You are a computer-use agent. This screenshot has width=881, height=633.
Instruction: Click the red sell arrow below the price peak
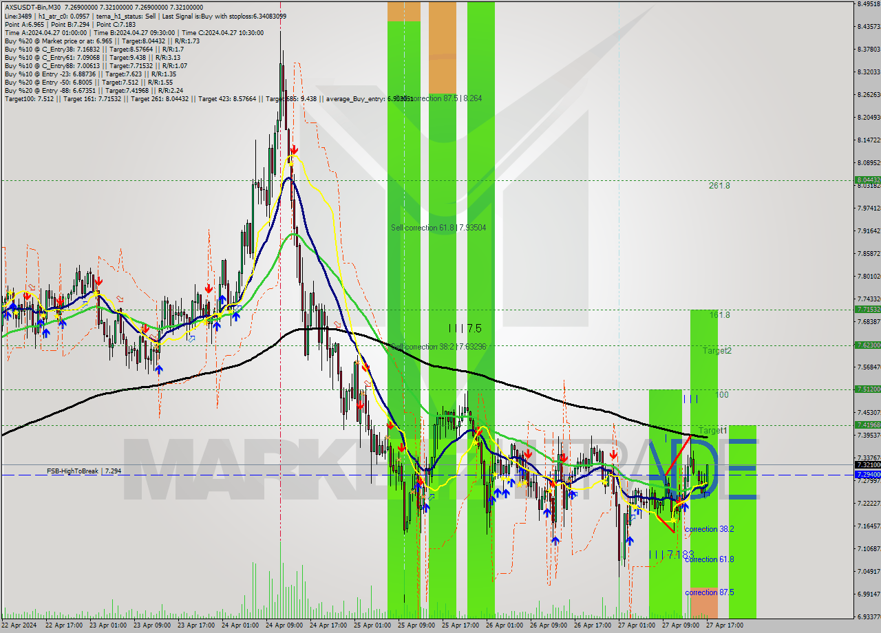(294, 149)
